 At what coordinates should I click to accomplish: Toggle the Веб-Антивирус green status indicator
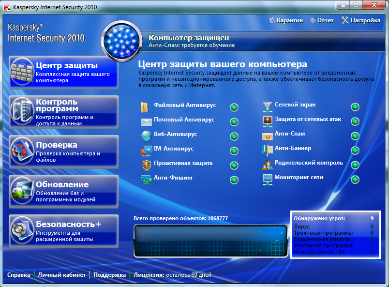(x=234, y=136)
